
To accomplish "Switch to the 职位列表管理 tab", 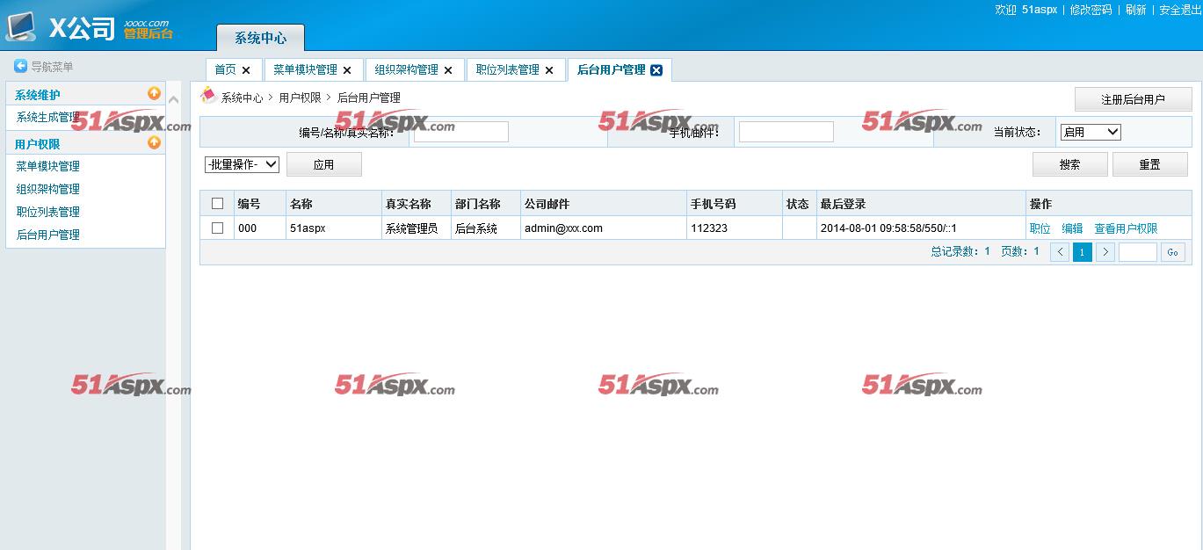I will click(x=507, y=69).
